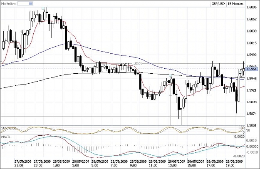Click the 1.5992 price axis value
The height and width of the screenshot is (169, 260).
point(251,55)
